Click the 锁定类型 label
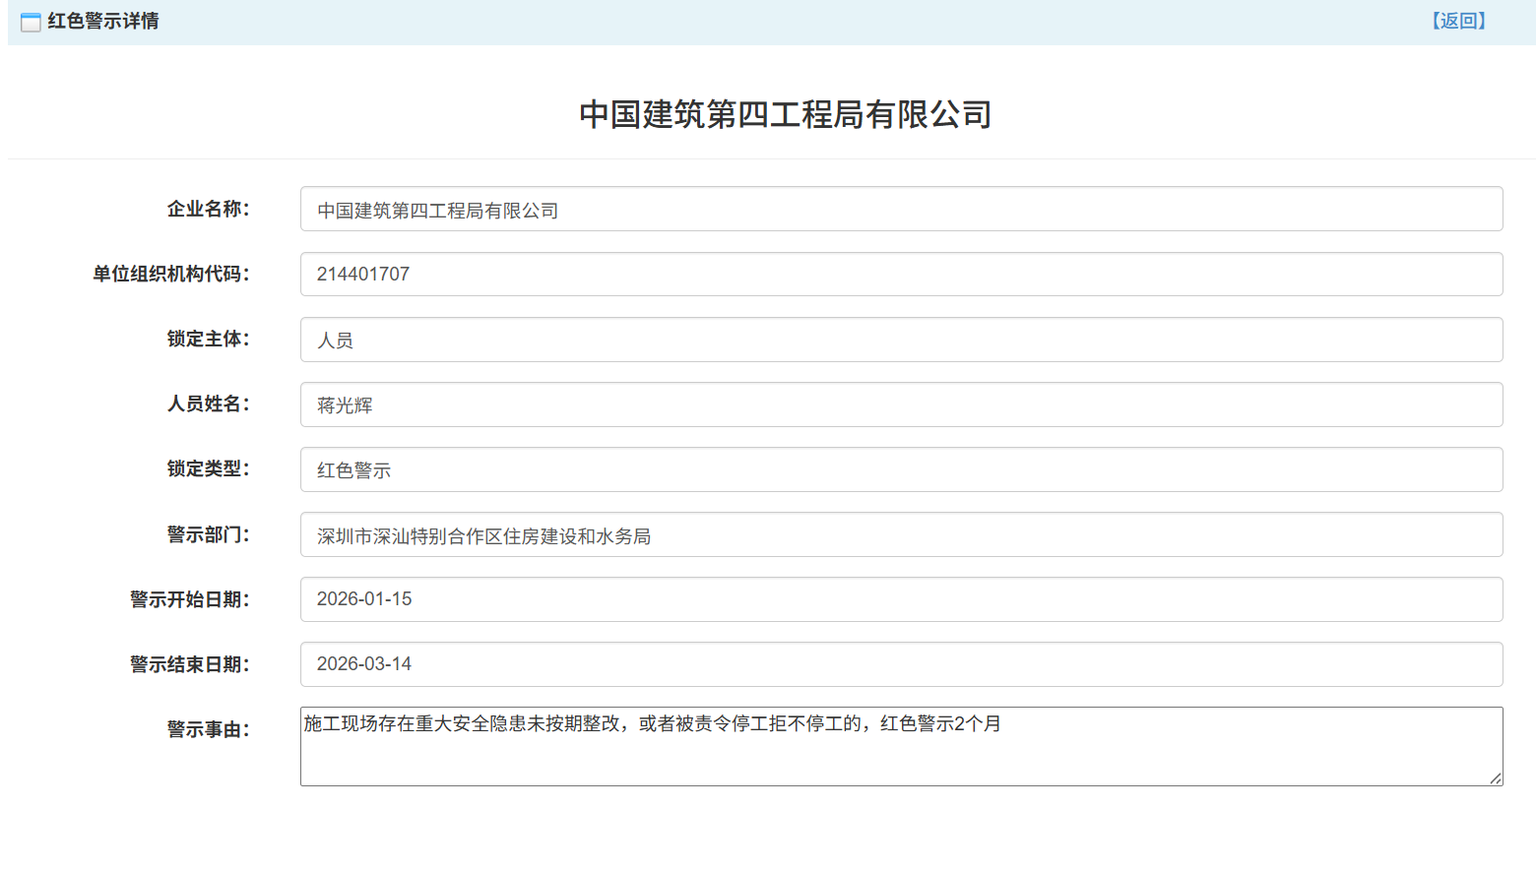The height and width of the screenshot is (870, 1536). tap(208, 468)
